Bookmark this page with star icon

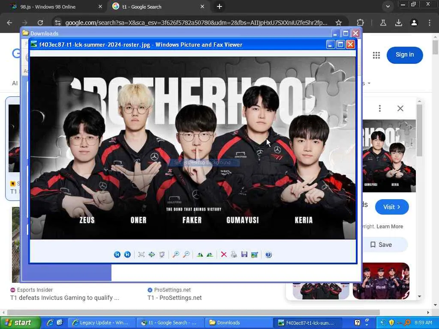(339, 23)
